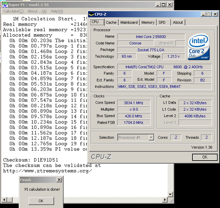
Task: Close the Finish dialog with its X
Action: click(x=59, y=180)
